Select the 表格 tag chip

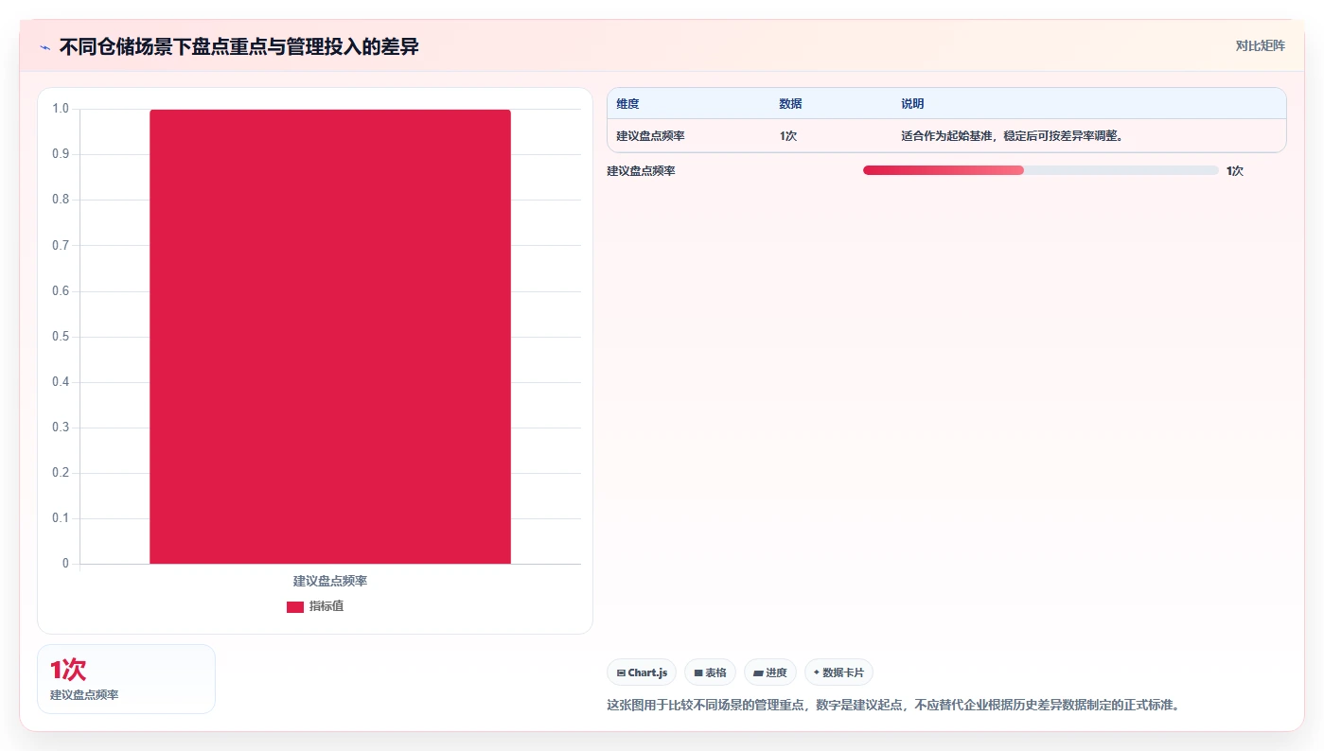(710, 672)
